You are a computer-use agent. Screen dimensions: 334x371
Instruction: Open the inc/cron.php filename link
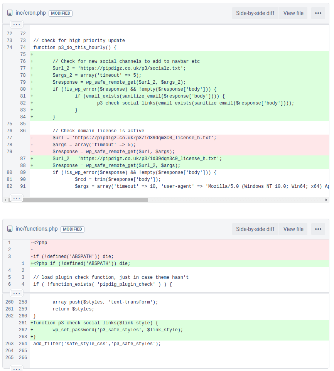tap(30, 13)
